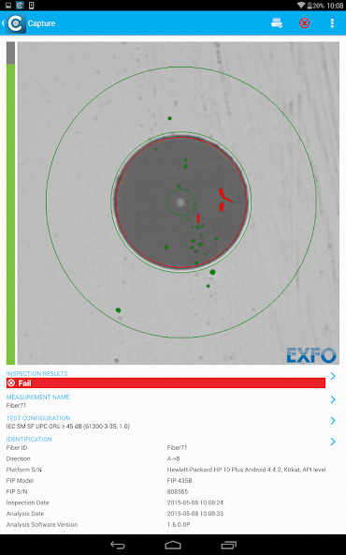This screenshot has width=346, height=555.
Task: Expand Test Configuration chevron
Action: coord(333,421)
